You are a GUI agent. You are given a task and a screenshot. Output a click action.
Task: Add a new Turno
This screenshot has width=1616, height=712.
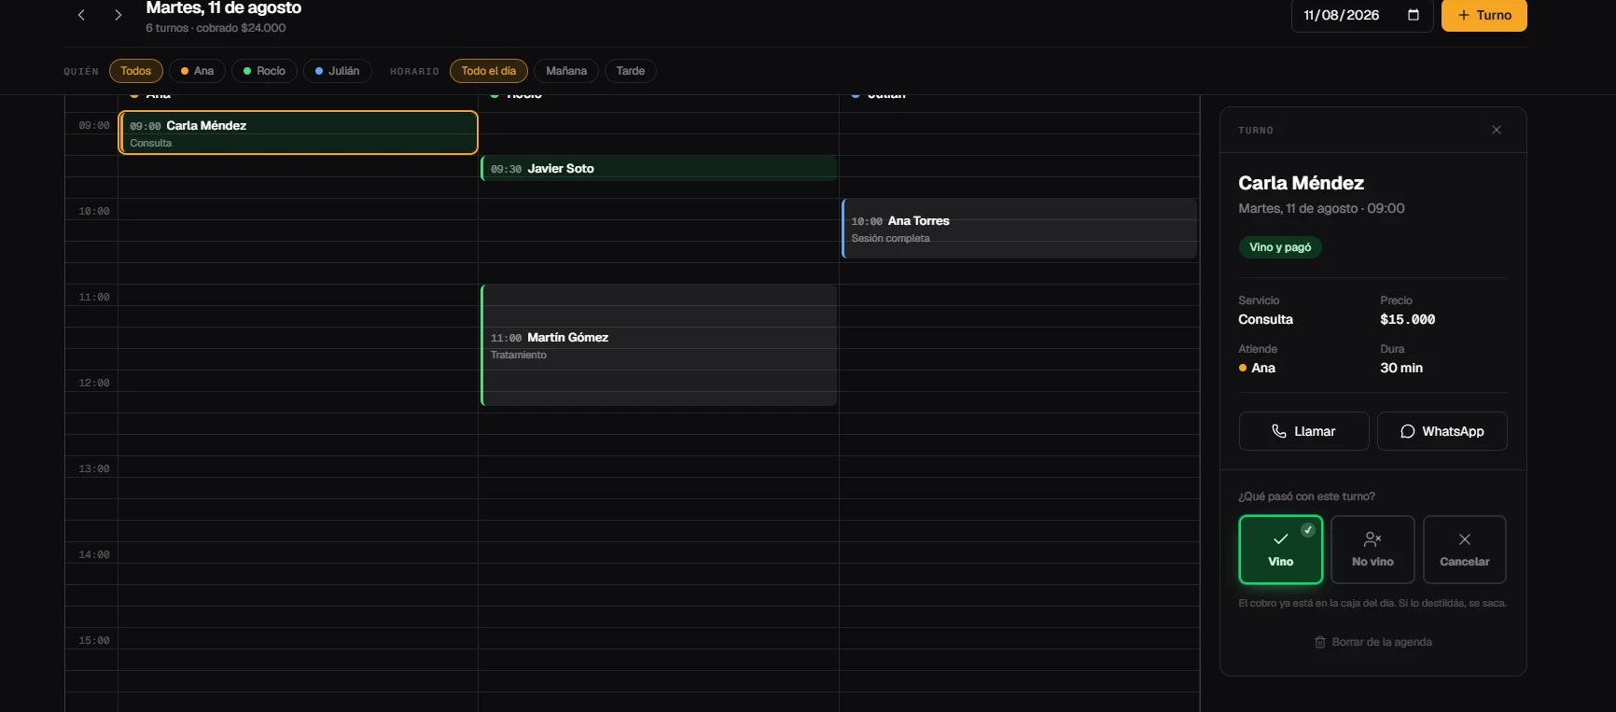click(1484, 15)
